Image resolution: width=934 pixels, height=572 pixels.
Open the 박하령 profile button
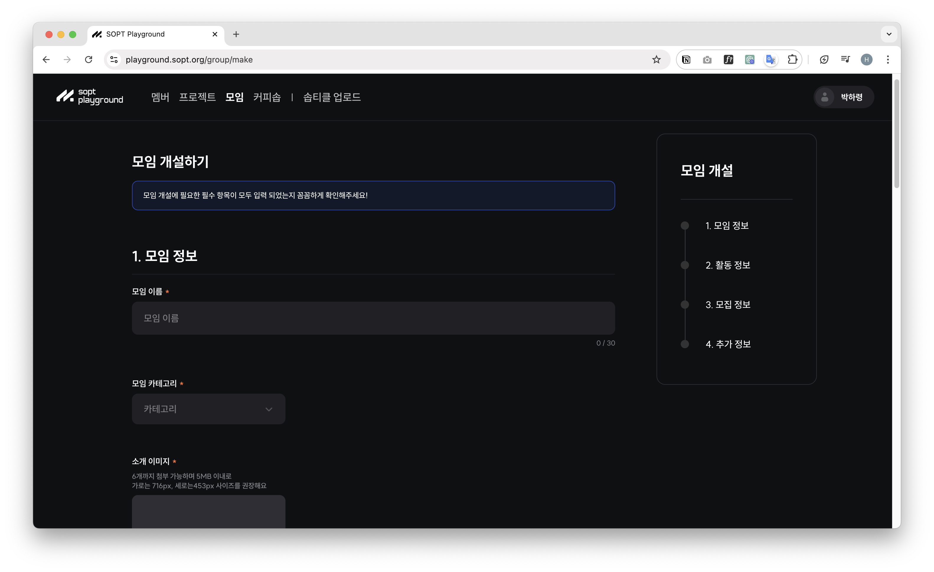click(x=844, y=97)
